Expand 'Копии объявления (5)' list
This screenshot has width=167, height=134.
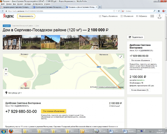(140, 90)
